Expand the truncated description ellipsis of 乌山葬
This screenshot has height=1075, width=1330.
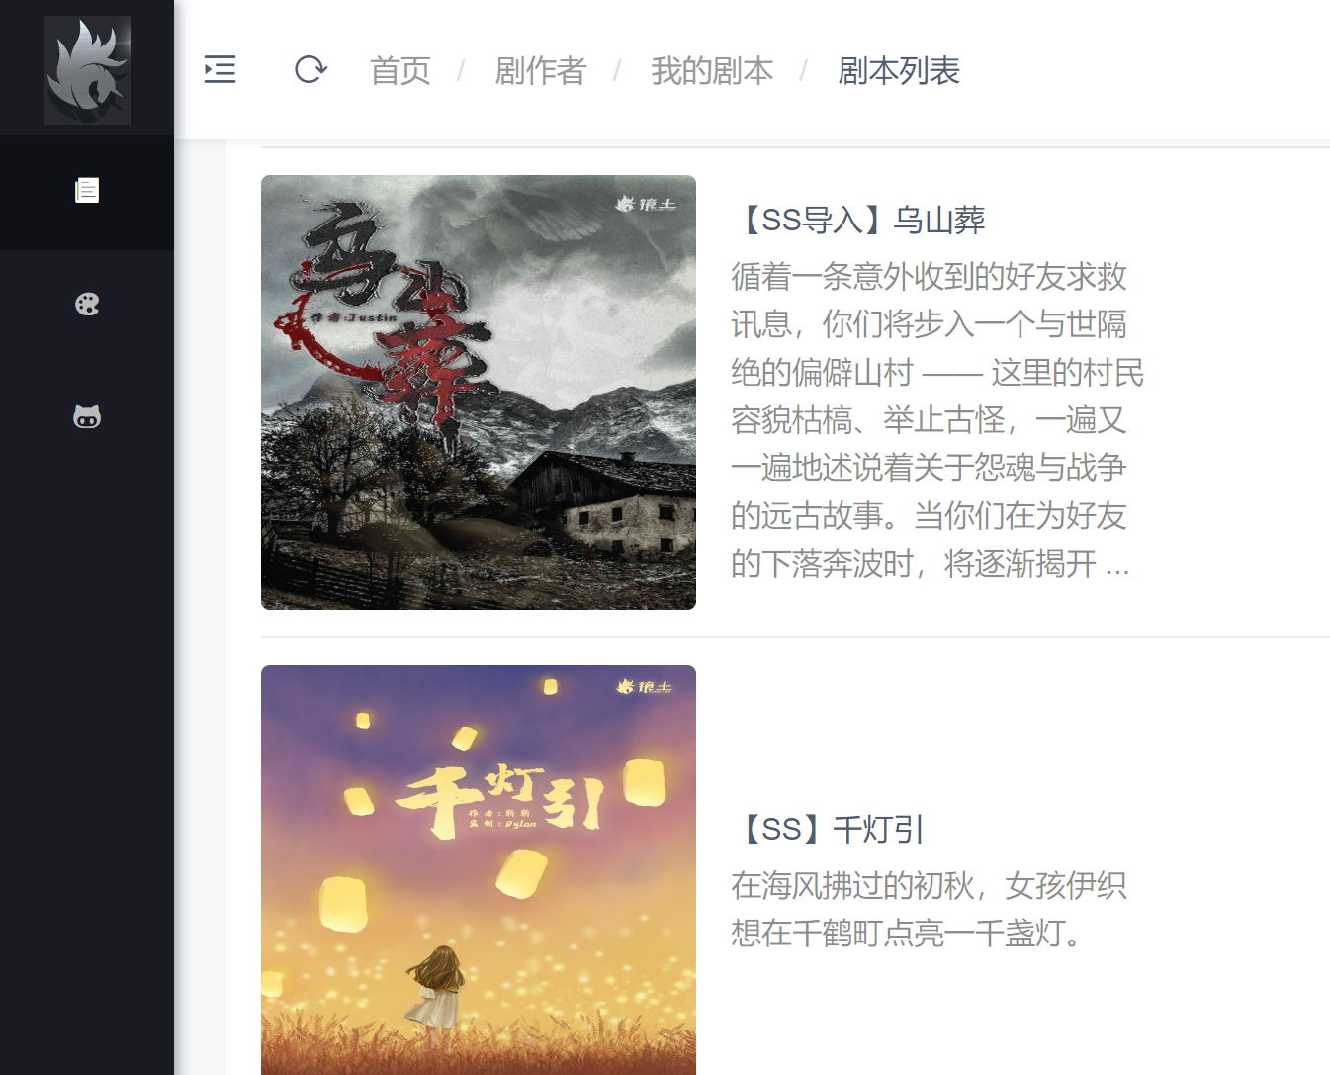(x=1117, y=566)
